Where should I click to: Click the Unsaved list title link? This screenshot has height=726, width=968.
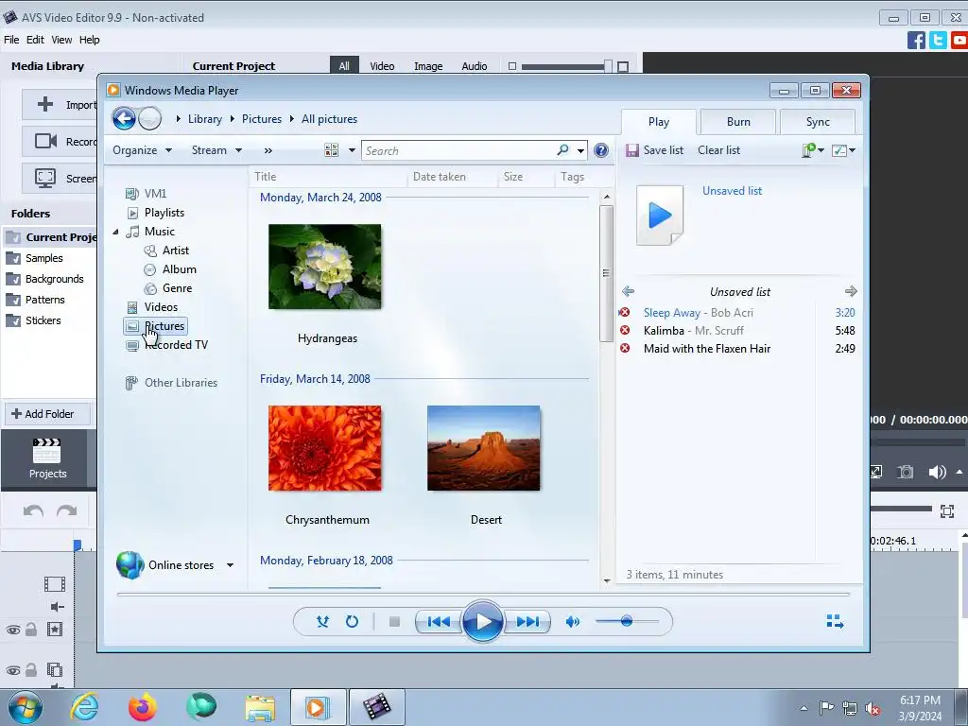(x=733, y=191)
